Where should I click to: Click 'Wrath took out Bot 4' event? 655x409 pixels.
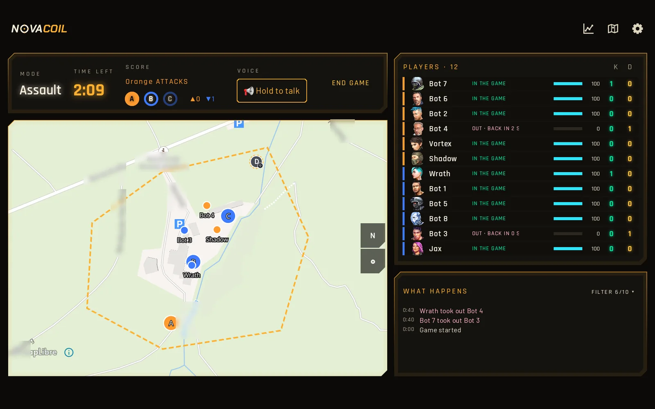pyautogui.click(x=451, y=311)
